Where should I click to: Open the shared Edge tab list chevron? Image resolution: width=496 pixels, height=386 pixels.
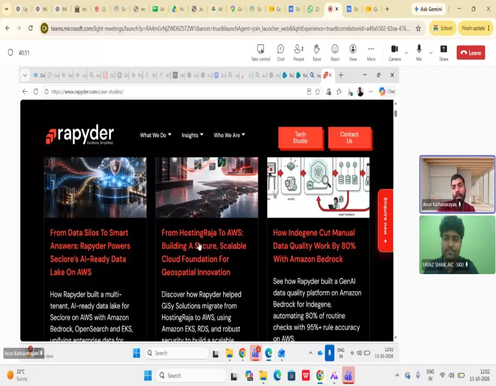point(25,76)
